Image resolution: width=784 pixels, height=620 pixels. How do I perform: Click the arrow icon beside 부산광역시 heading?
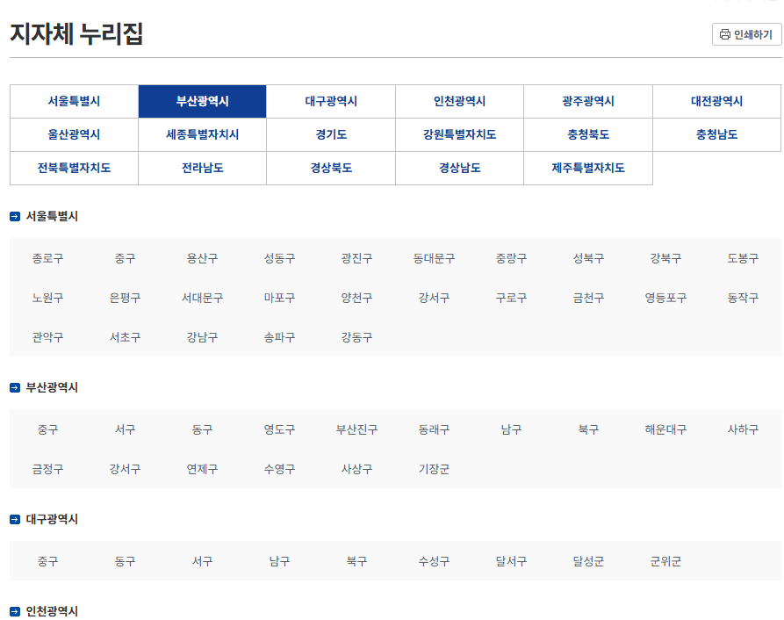(x=15, y=387)
